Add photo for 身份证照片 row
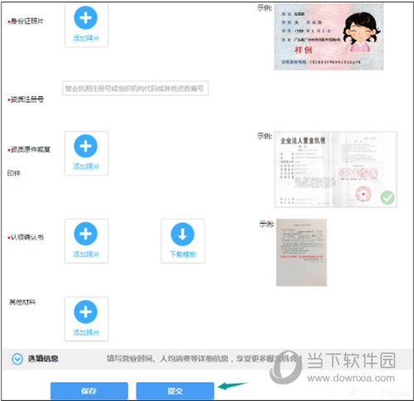The width and height of the screenshot is (414, 401). click(86, 26)
